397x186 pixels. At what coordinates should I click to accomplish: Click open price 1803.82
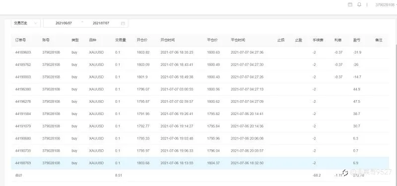(143, 53)
